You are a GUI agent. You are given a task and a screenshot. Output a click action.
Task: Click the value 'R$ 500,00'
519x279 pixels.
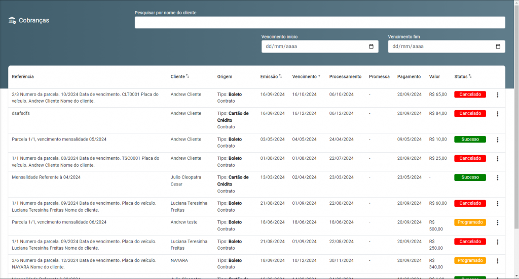436,225
